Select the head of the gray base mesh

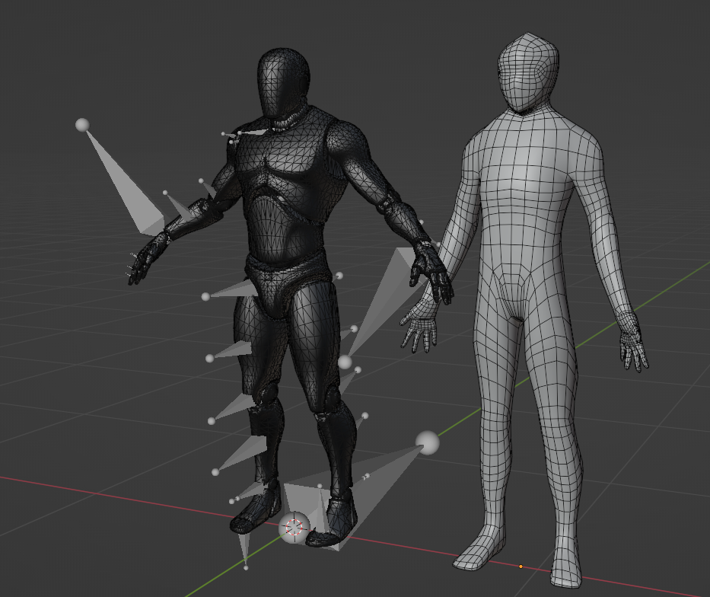(528, 72)
